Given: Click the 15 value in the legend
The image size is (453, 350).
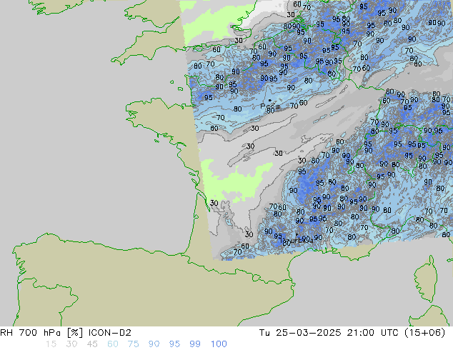Looking at the screenshot, I should click(51, 344).
